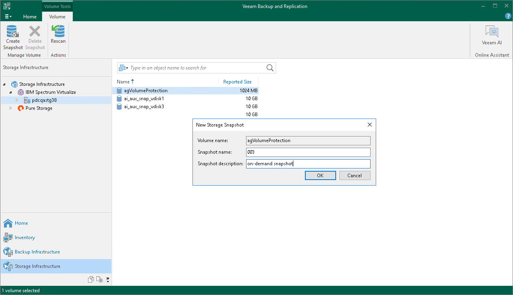Image resolution: width=513 pixels, height=295 pixels.
Task: Click the help question mark icon
Action: pos(508,16)
